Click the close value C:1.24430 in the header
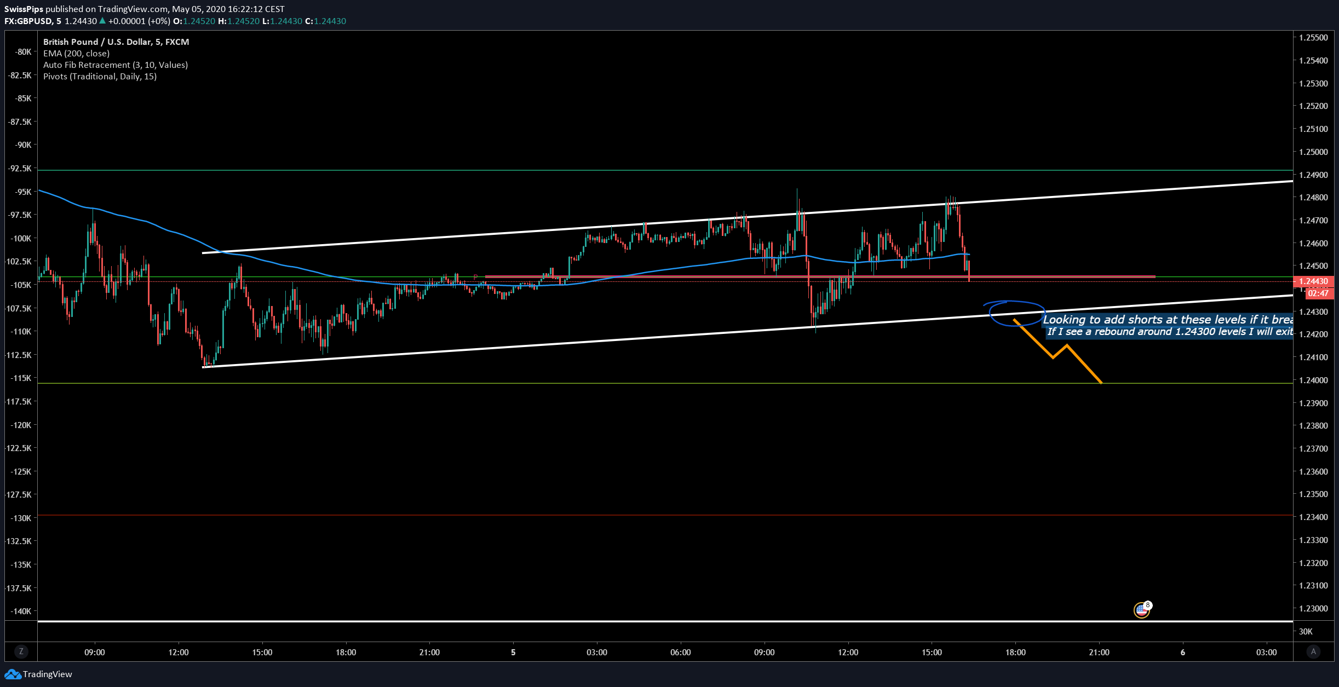 [x=325, y=21]
